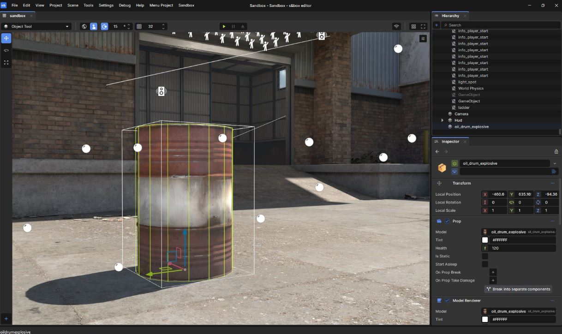Click the Inspector lock icon
The image size is (562, 334).
(556, 151)
